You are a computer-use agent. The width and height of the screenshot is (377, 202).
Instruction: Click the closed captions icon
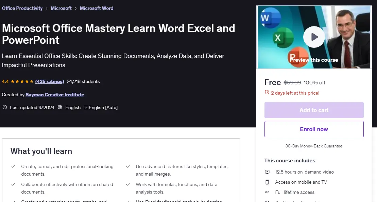[x=86, y=107]
